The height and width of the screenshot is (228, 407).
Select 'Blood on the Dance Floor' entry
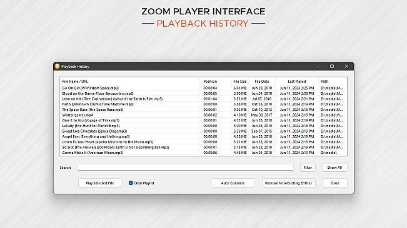204,93
